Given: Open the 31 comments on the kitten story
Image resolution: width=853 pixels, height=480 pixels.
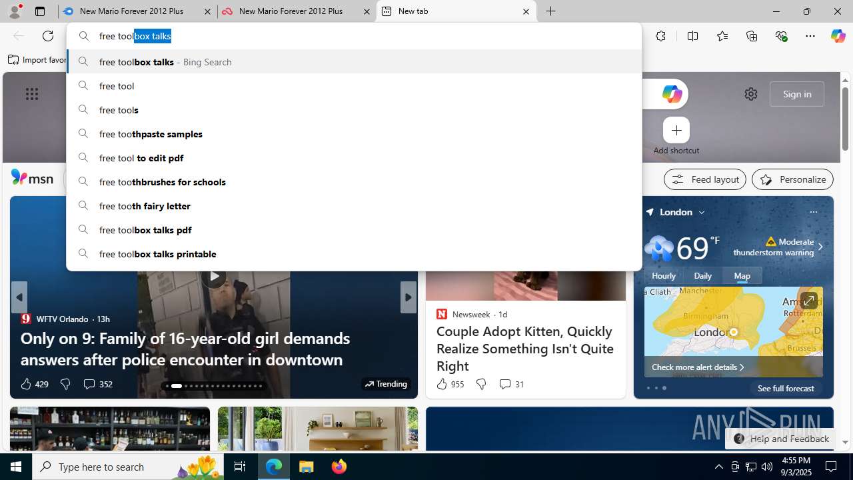Looking at the screenshot, I should tap(511, 384).
